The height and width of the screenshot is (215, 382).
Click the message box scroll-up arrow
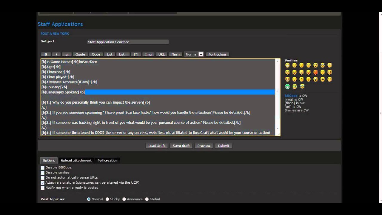(x=278, y=61)
